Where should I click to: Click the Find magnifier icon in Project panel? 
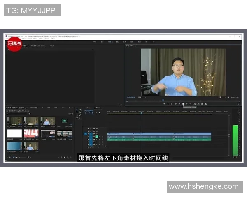(x=61, y=157)
